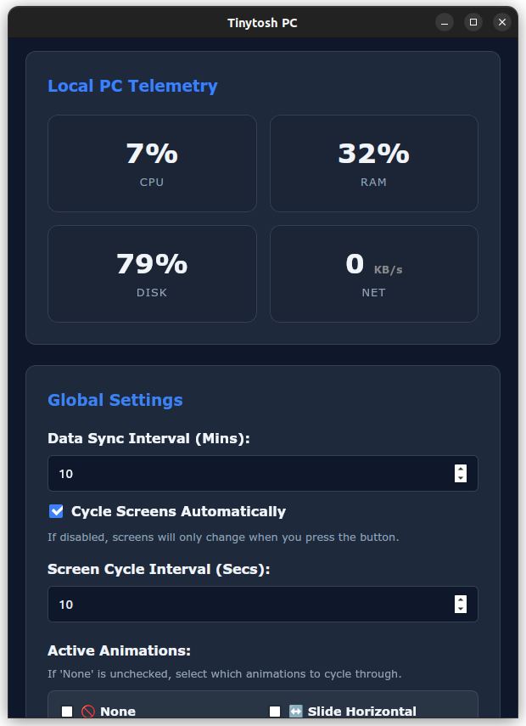Click the Local PC Telemetry heading
The height and width of the screenshot is (726, 526).
pos(133,86)
